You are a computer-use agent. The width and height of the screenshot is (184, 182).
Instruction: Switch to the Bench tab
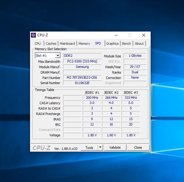coord(126,44)
